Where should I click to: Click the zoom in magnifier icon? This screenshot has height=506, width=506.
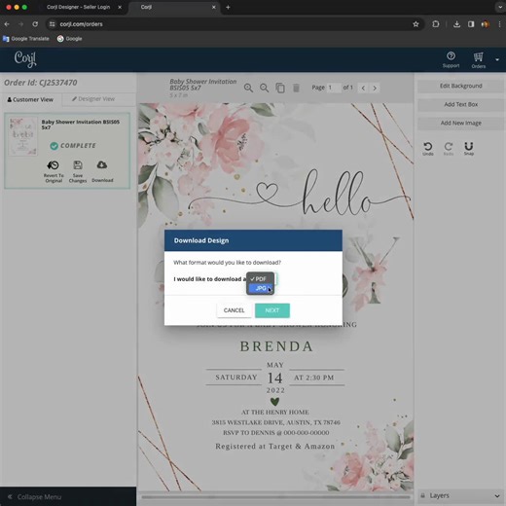pos(248,88)
